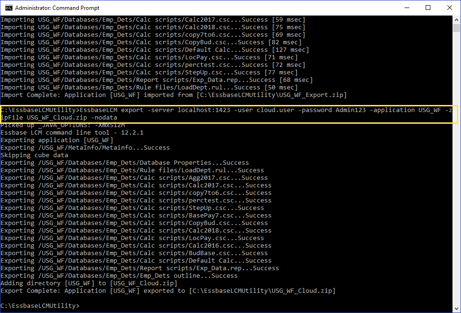
Task: Close the Administrator Command Prompt window
Action: [x=450, y=8]
